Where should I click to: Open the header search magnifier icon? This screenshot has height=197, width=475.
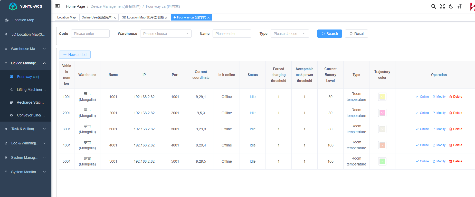[433, 6]
